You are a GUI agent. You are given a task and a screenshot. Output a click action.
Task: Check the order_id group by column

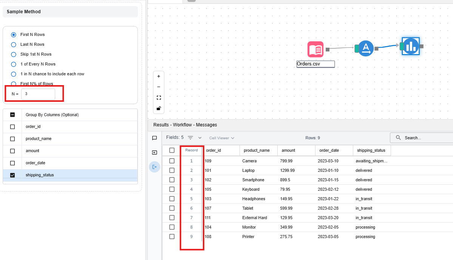pyautogui.click(x=12, y=127)
